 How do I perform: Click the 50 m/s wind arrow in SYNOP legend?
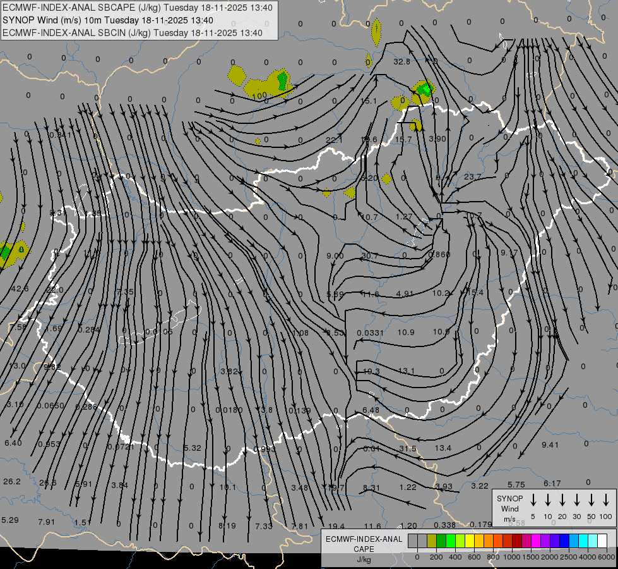coord(591,500)
